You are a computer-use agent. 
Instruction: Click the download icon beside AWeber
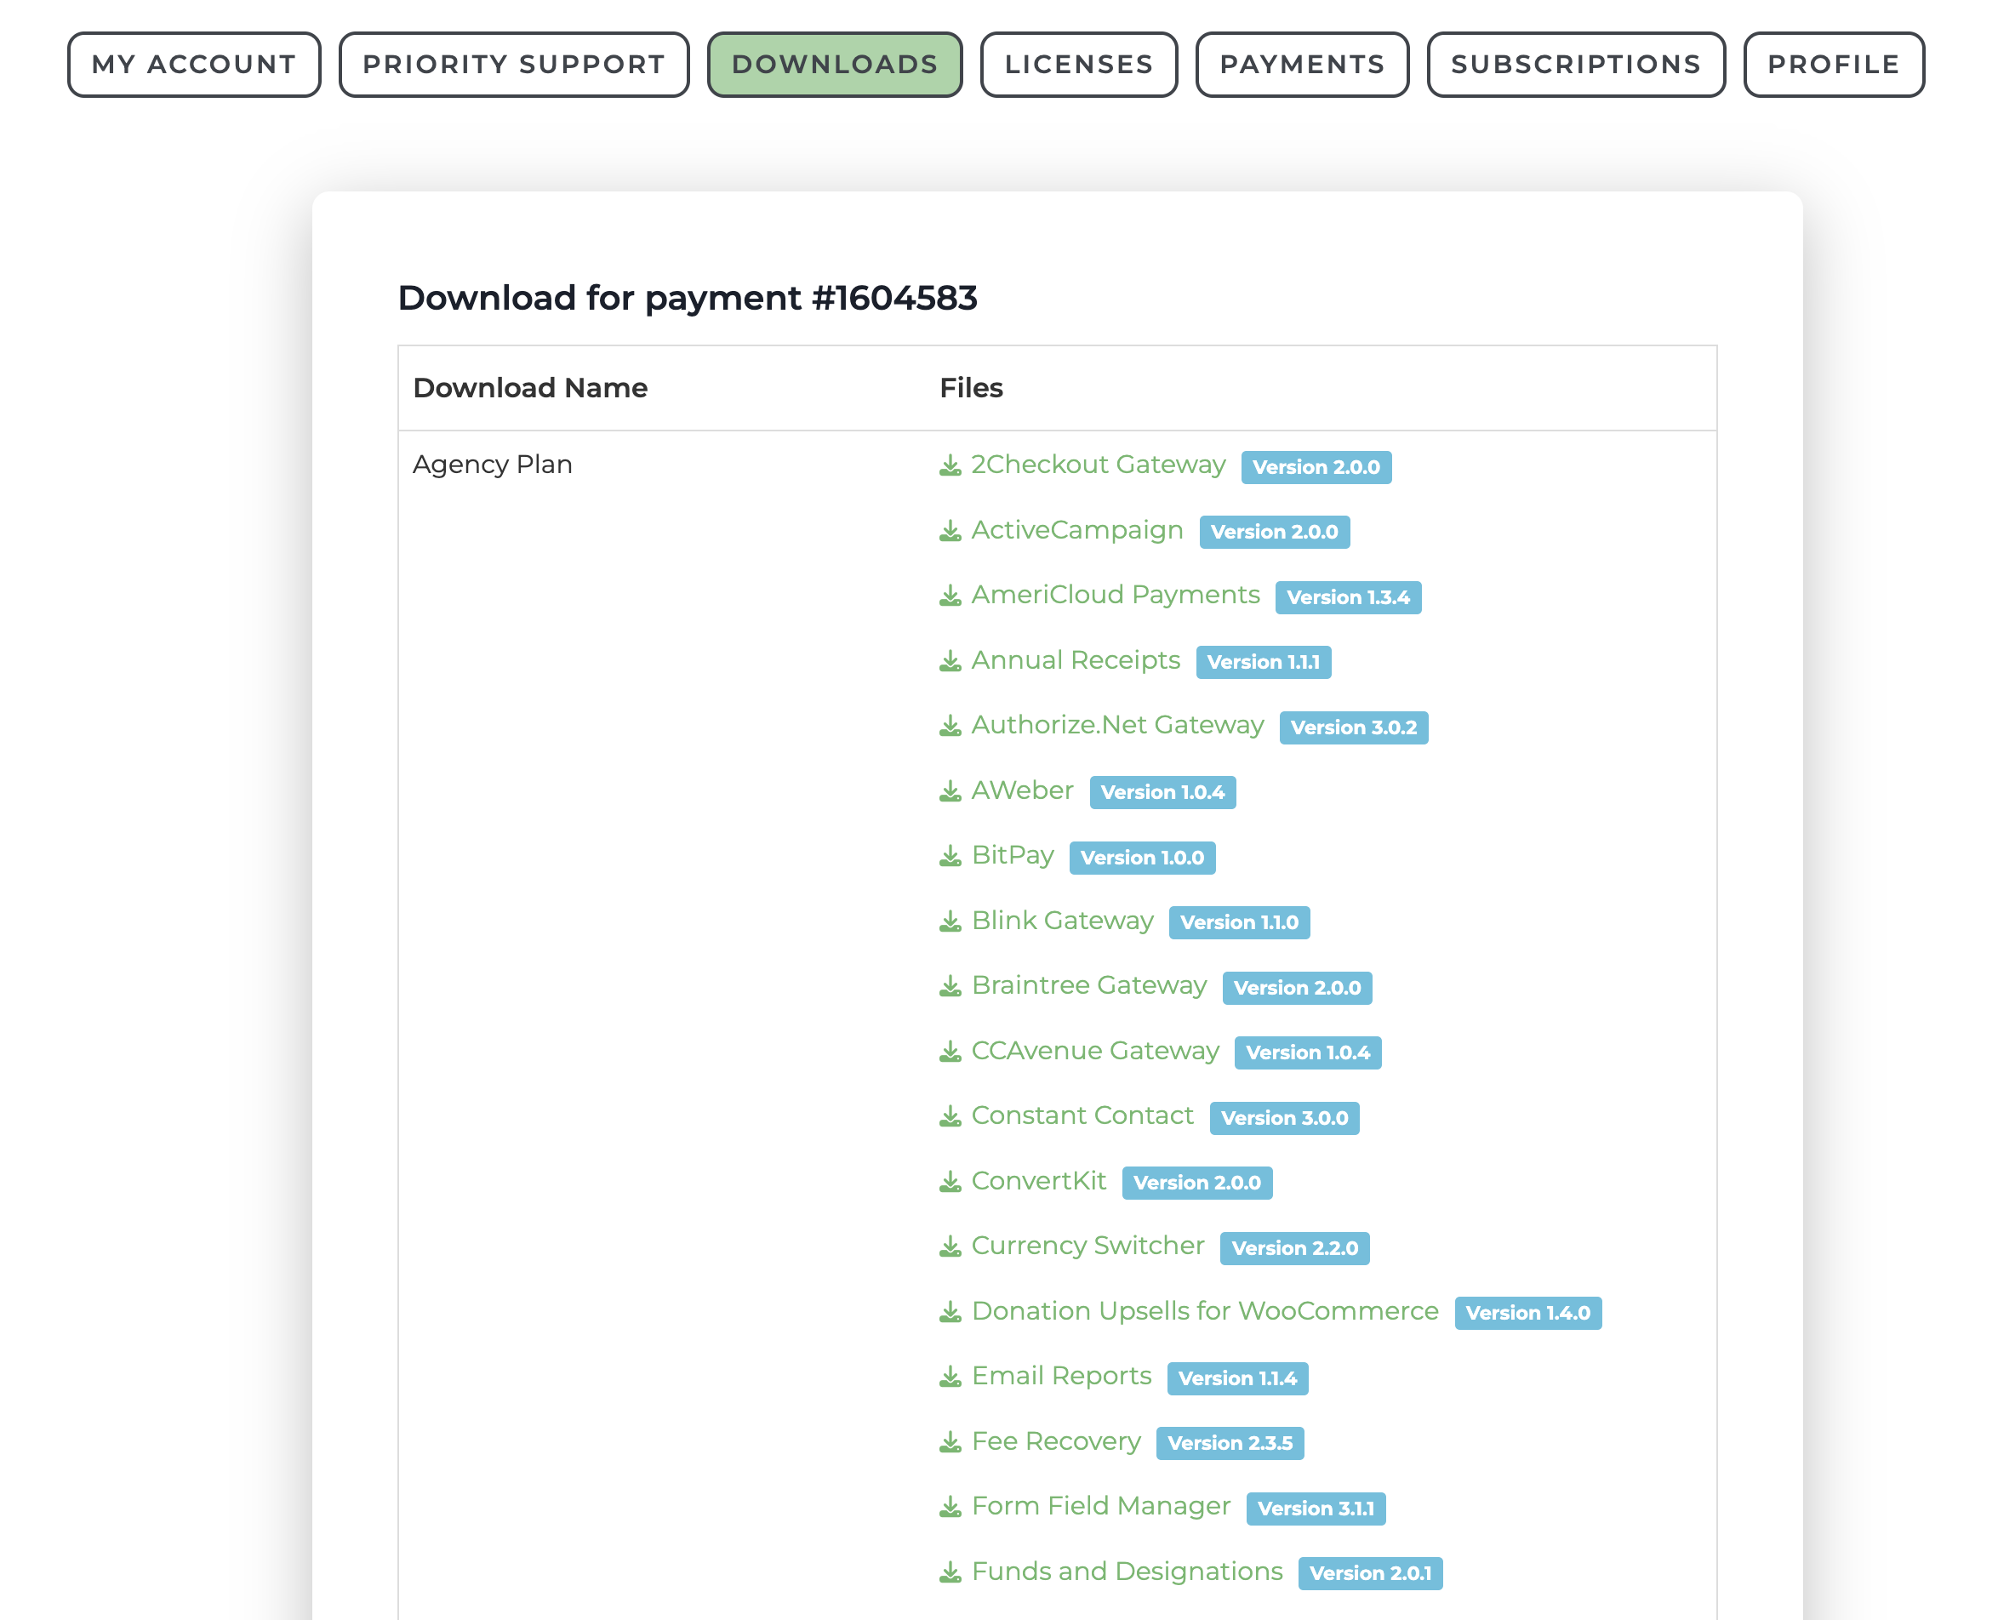(949, 790)
